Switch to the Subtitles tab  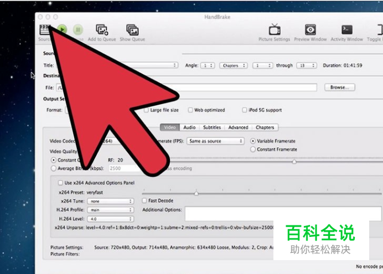(212, 127)
